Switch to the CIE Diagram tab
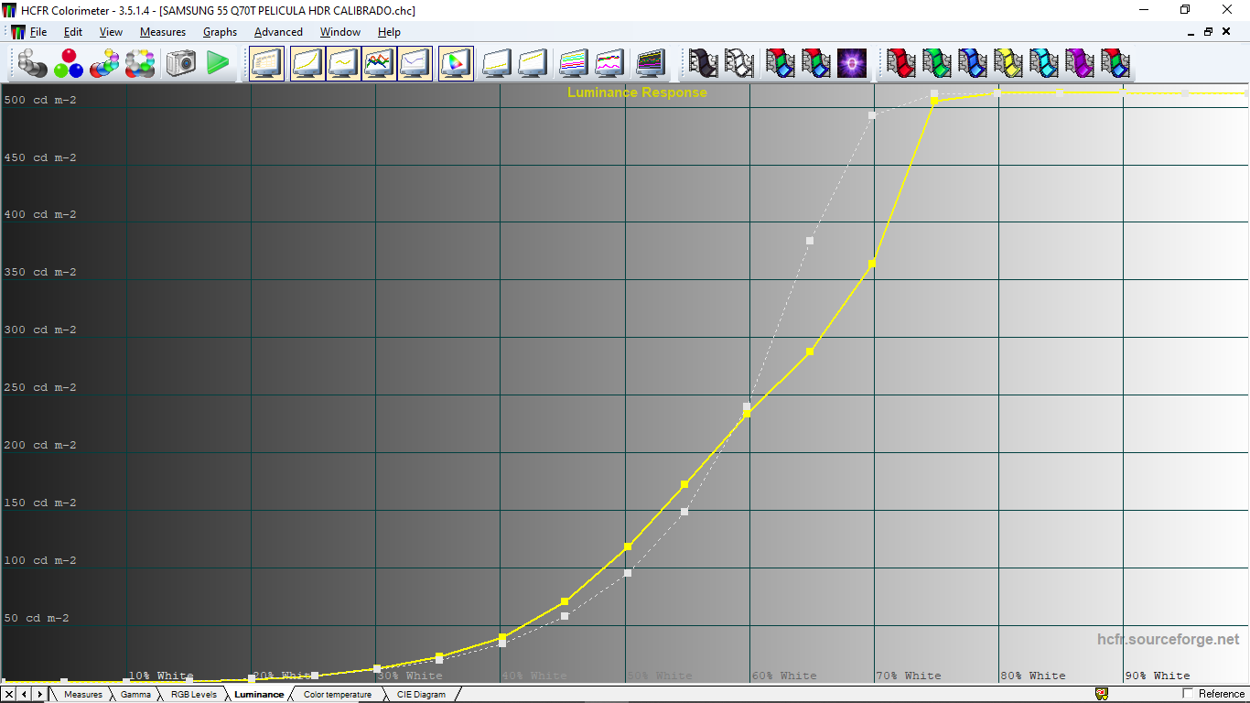The width and height of the screenshot is (1250, 703). pos(421,695)
